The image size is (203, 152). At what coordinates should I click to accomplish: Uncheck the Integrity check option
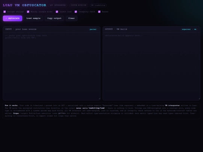(x=76, y=12)
